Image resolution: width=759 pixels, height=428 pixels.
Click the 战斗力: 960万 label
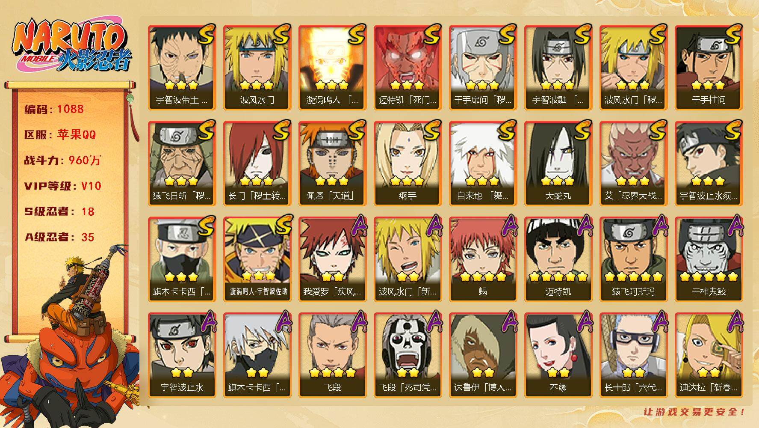coord(62,160)
